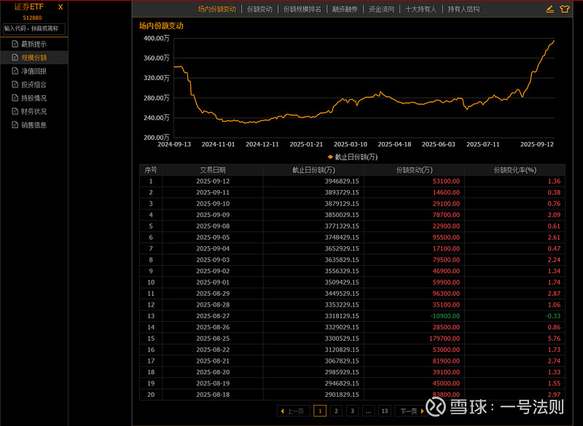Open 投资组合 in the sidebar
The height and width of the screenshot is (426, 583).
point(34,84)
